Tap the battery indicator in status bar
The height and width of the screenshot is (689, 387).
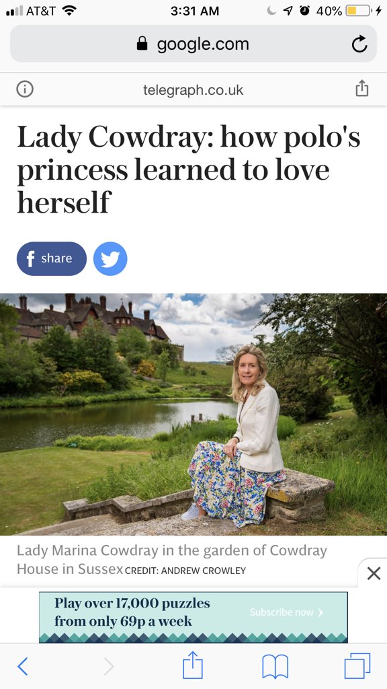click(x=358, y=11)
